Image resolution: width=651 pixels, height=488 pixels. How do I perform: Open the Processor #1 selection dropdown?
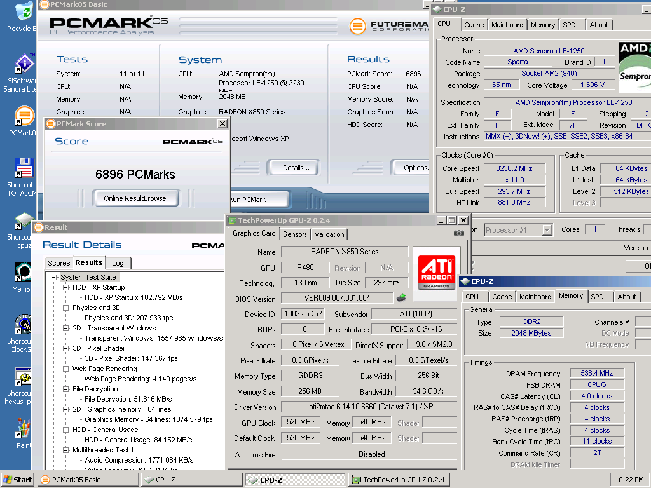[x=547, y=230]
